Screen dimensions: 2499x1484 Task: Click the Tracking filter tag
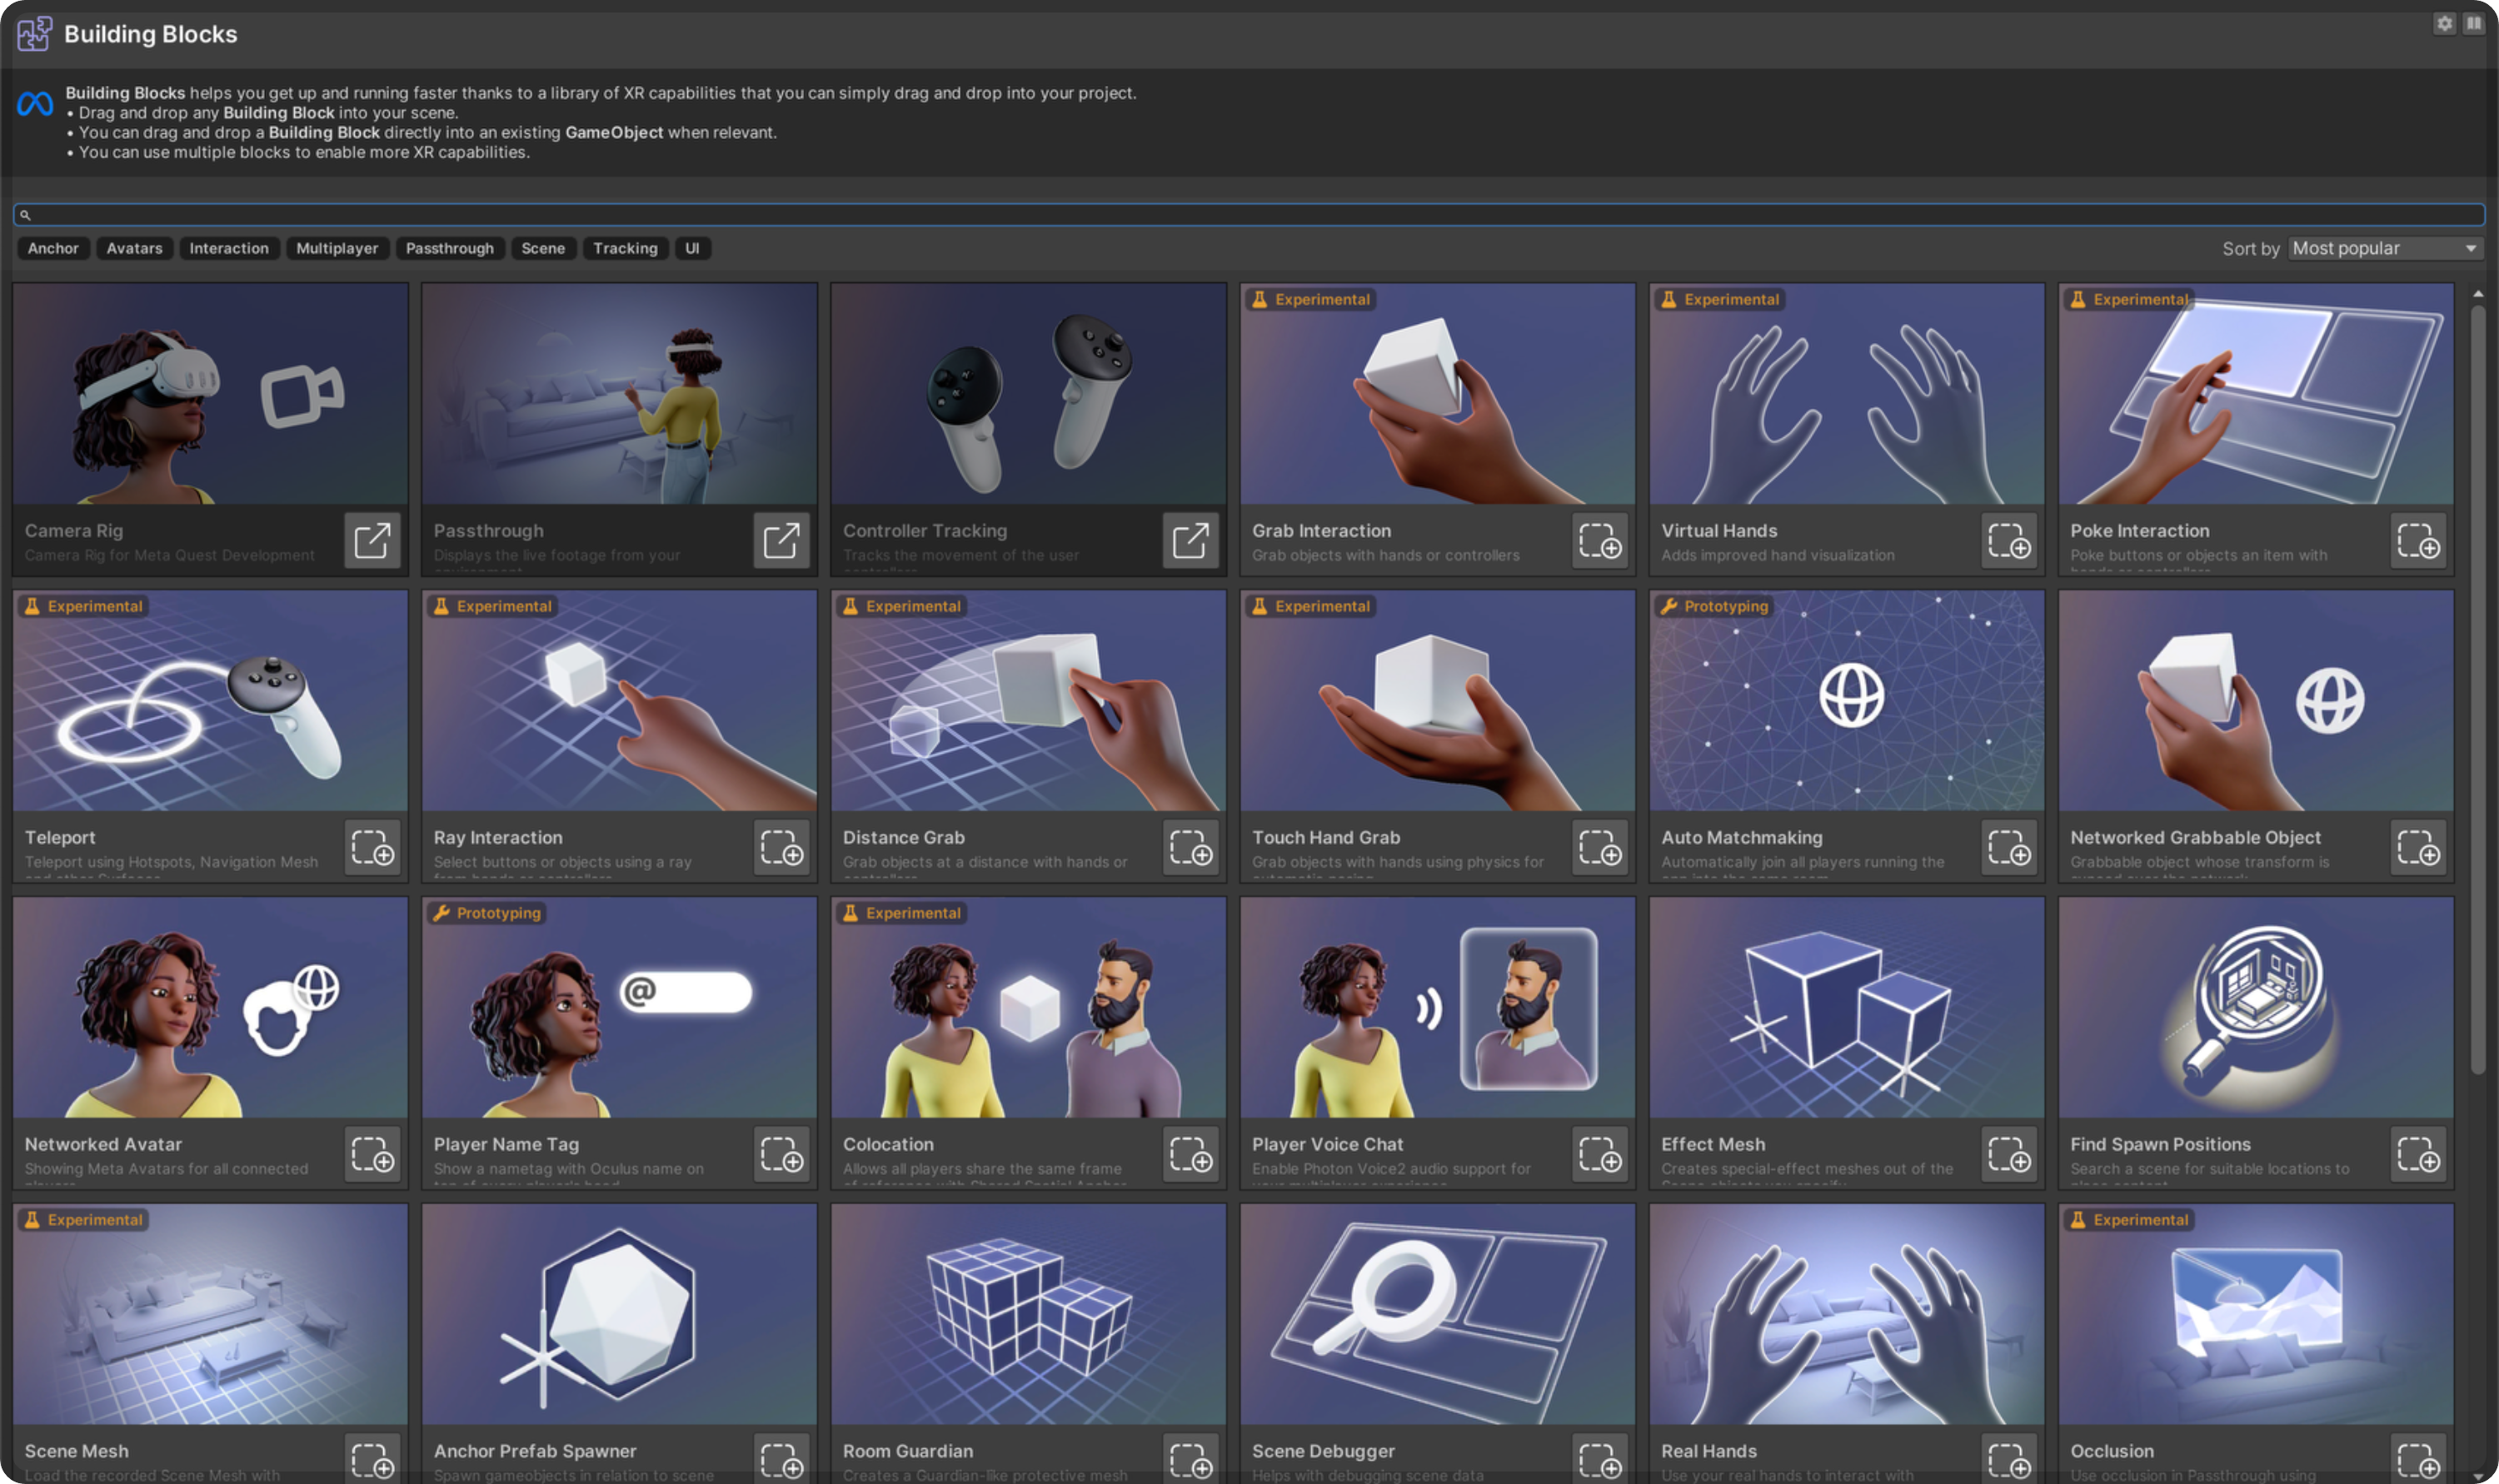point(624,248)
